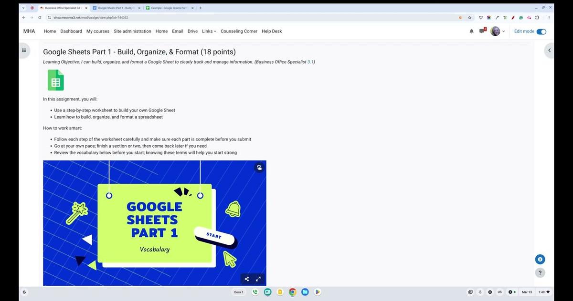
Task: Share the Genially vocabulary embed
Action: [246, 279]
